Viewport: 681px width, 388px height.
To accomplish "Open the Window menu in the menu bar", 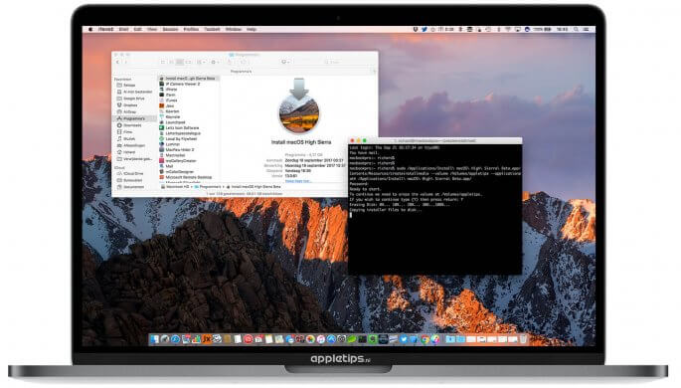I will 234,29.
